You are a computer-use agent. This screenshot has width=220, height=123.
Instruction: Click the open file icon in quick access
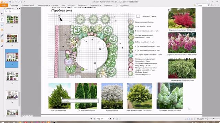click(4, 2)
